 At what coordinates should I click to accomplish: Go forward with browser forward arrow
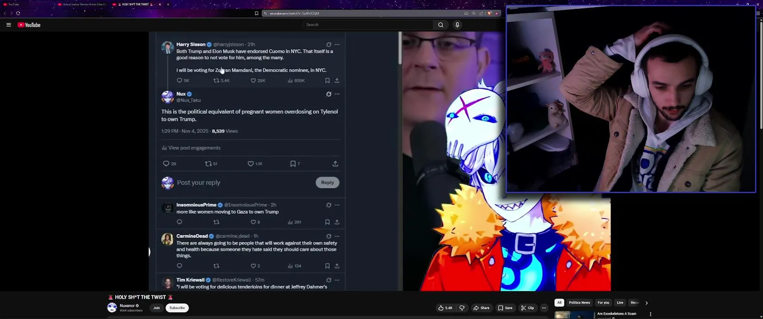tap(12, 13)
